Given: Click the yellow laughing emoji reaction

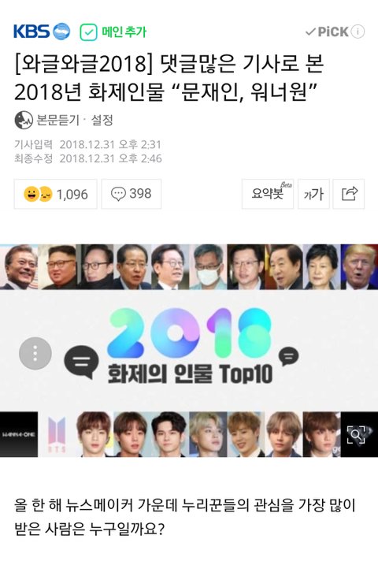Looking at the screenshot, I should tap(31, 194).
